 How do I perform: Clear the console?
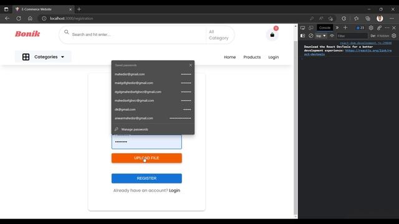tap(310, 36)
